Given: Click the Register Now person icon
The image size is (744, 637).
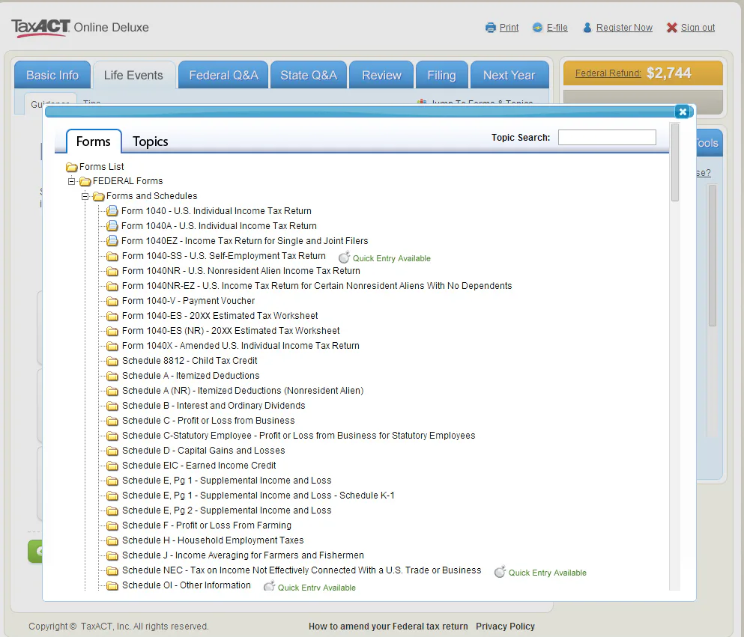Looking at the screenshot, I should 587,28.
